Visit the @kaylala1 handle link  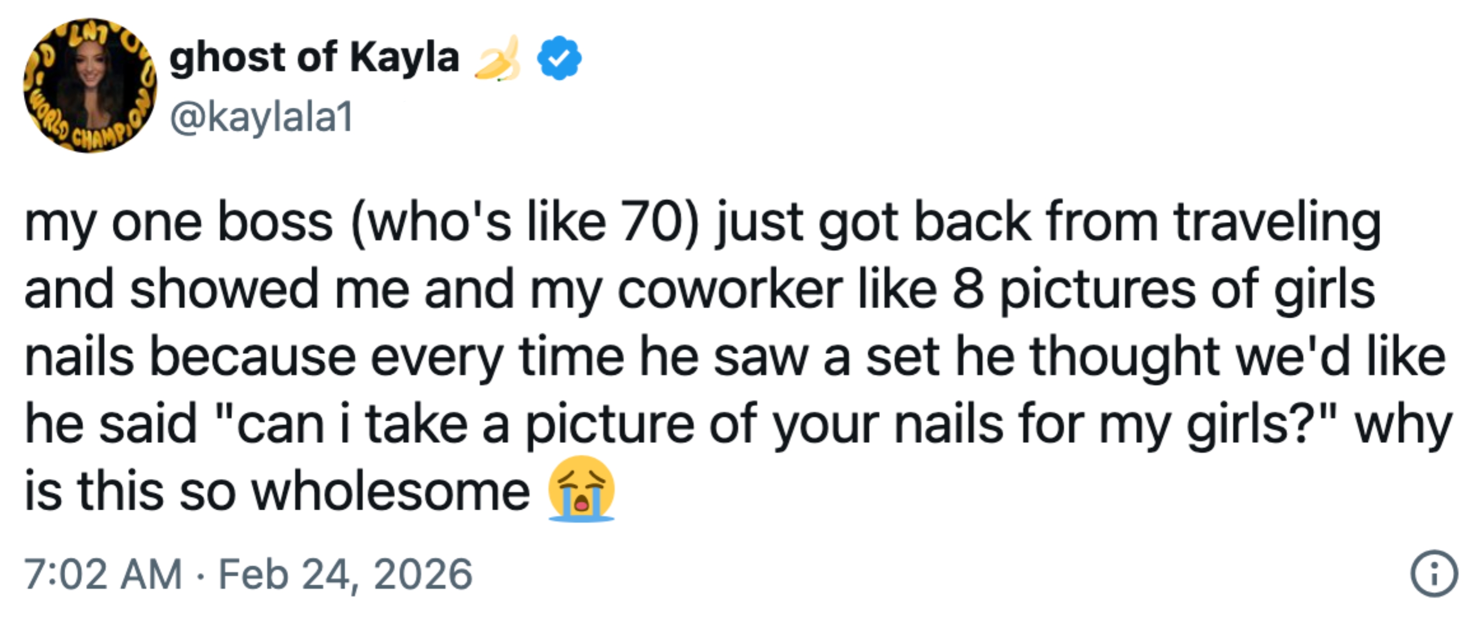click(x=261, y=117)
